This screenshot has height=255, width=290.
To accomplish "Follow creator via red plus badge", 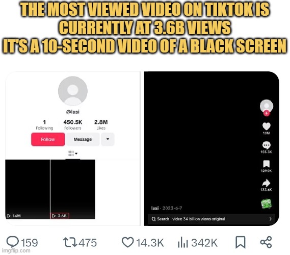I will point(267,113).
